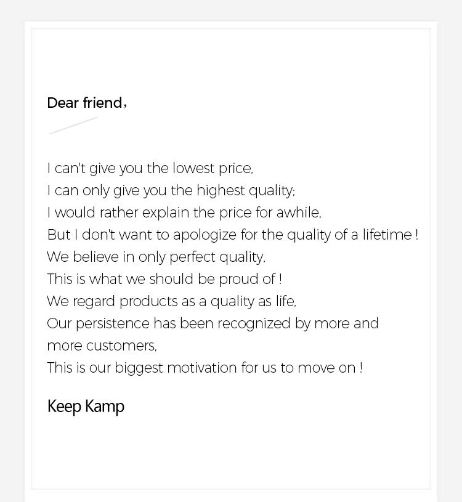Click the diagonal gray line under the greeting

click(73, 126)
